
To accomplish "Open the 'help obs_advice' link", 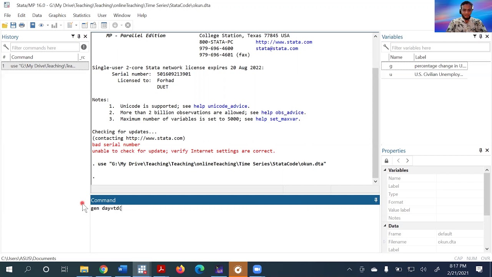I will tap(283, 113).
